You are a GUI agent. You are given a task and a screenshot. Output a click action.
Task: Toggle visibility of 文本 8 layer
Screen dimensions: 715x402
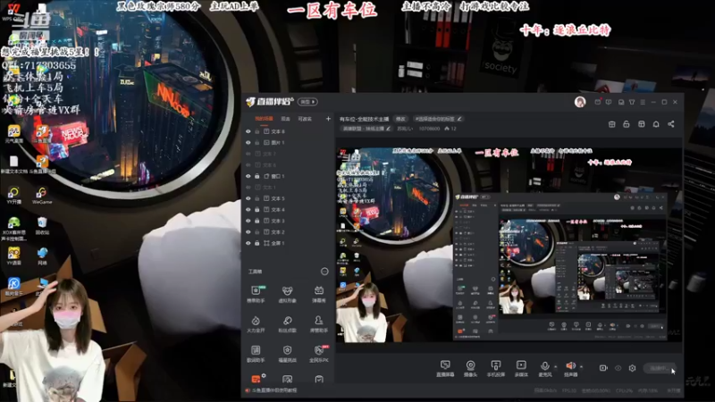pos(248,131)
